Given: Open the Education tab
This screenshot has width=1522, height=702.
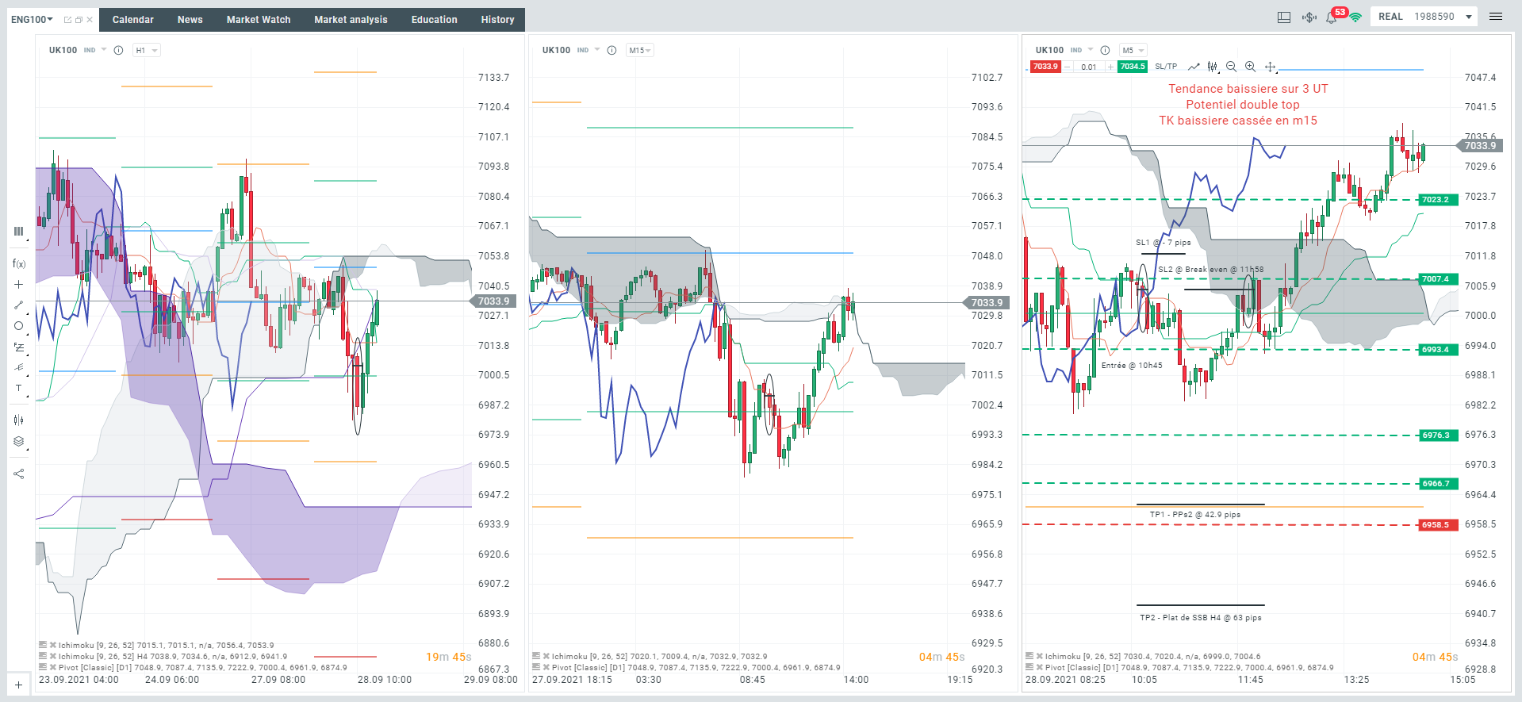Looking at the screenshot, I should coord(435,20).
